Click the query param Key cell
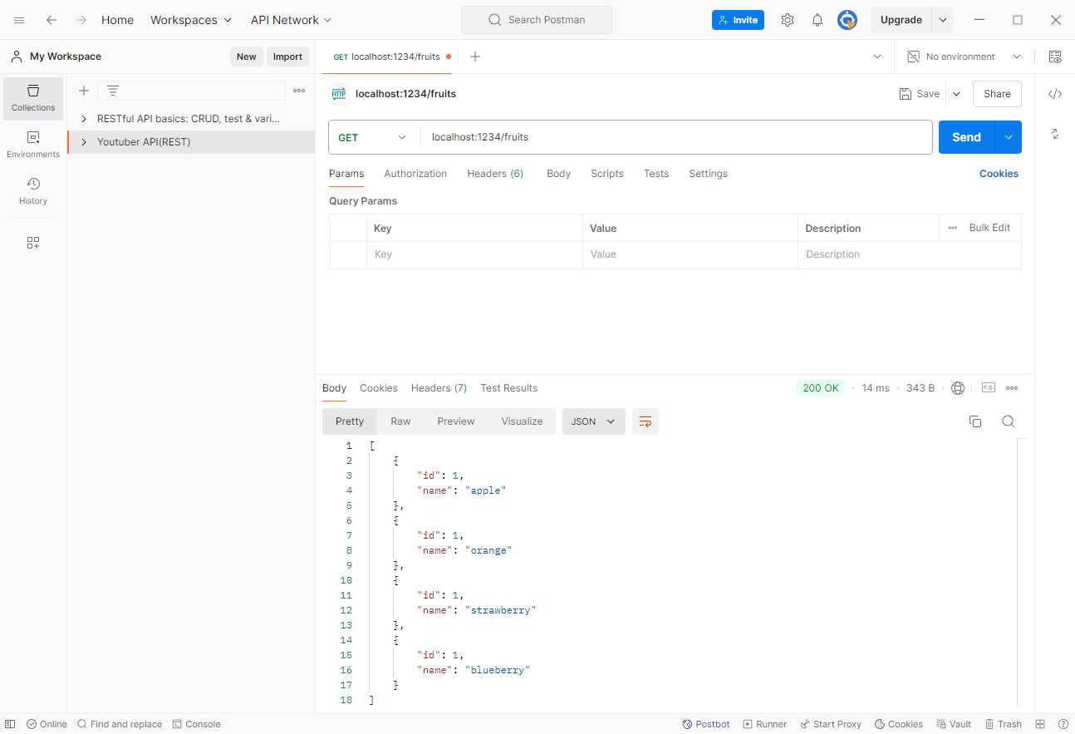Screen dimensions: 1075x734 coord(474,254)
